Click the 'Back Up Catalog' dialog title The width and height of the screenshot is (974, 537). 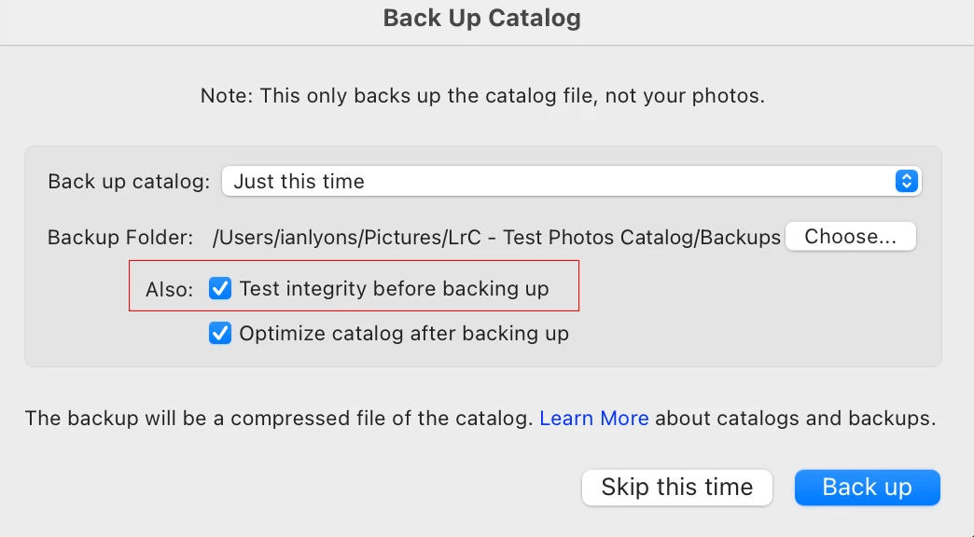click(481, 18)
